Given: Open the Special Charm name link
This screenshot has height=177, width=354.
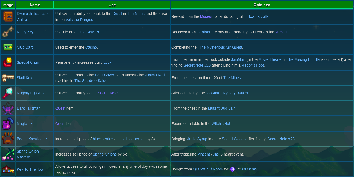Looking at the screenshot, I should 29,62.
